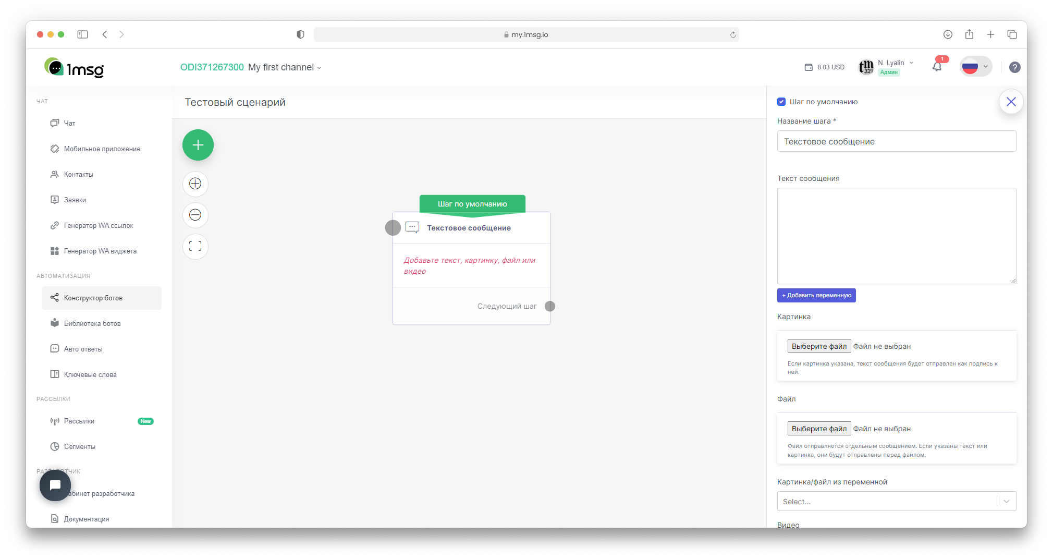Image resolution: width=1053 pixels, height=559 pixels.
Task: Fit the canvas to screen
Action: point(195,247)
